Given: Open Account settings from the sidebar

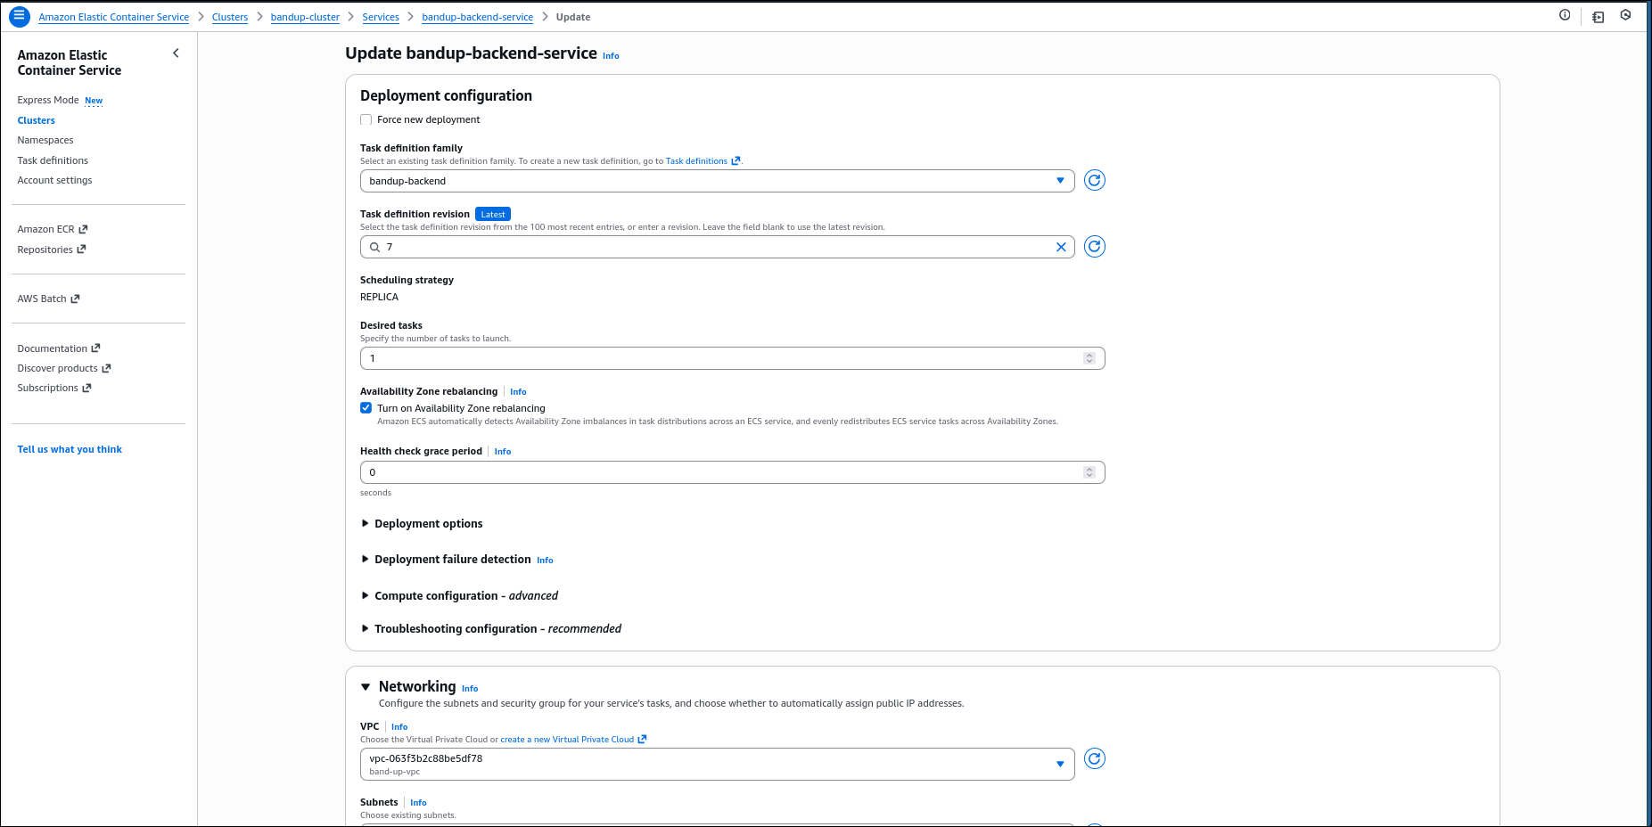Looking at the screenshot, I should tap(54, 179).
